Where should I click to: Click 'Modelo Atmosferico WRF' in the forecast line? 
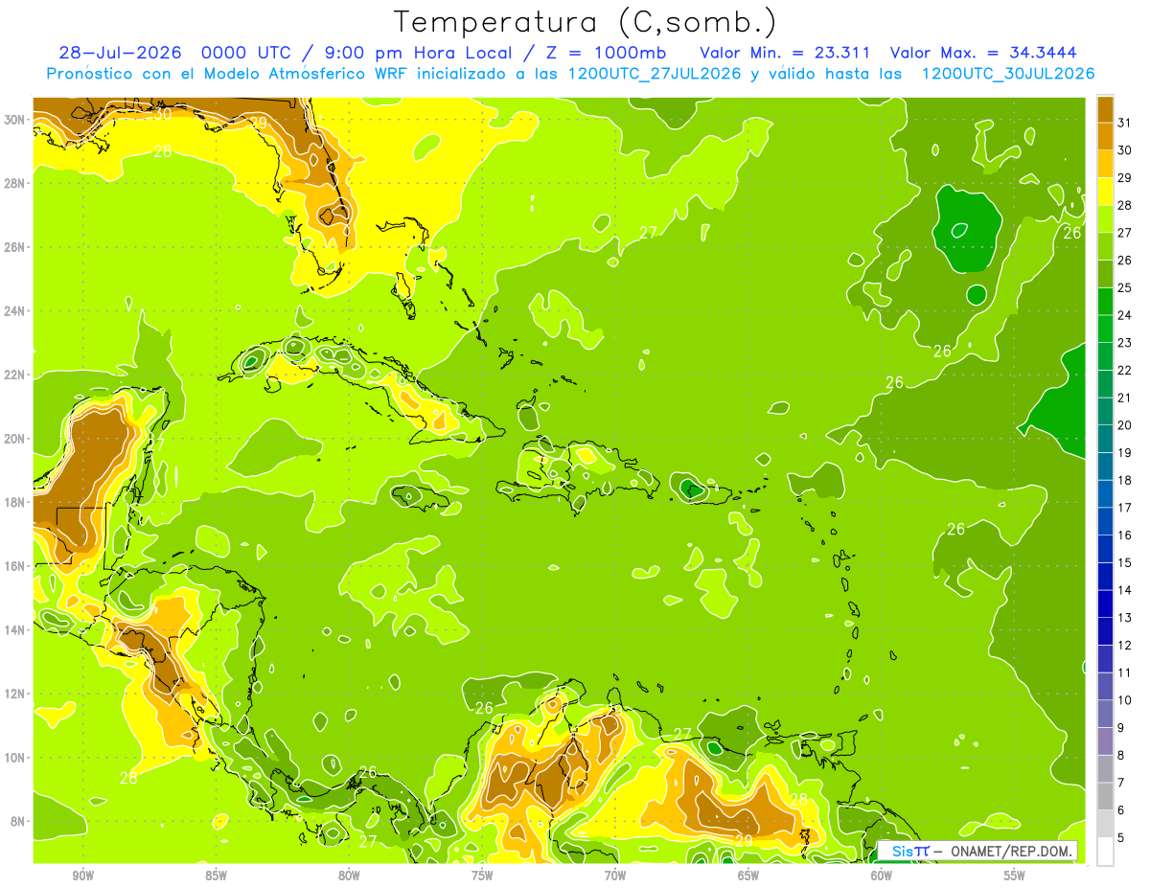(x=307, y=74)
